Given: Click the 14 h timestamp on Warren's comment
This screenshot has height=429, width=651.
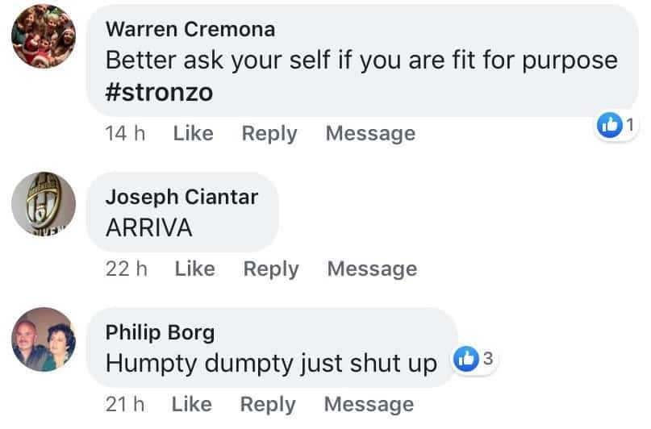Looking at the screenshot, I should point(125,134).
